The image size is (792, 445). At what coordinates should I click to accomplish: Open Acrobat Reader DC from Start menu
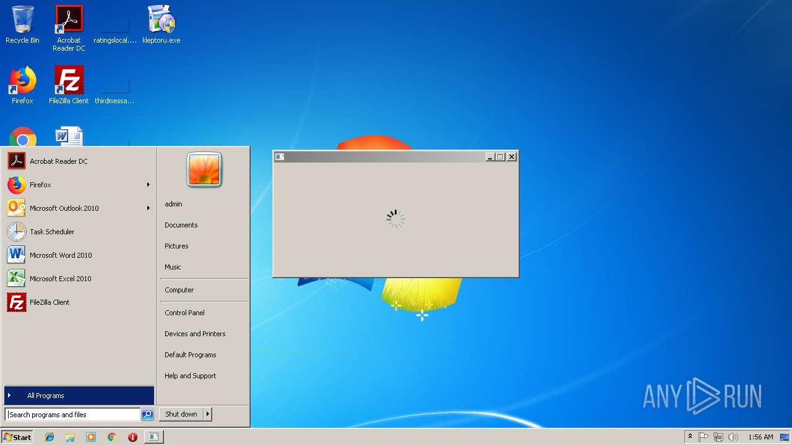(x=79, y=161)
